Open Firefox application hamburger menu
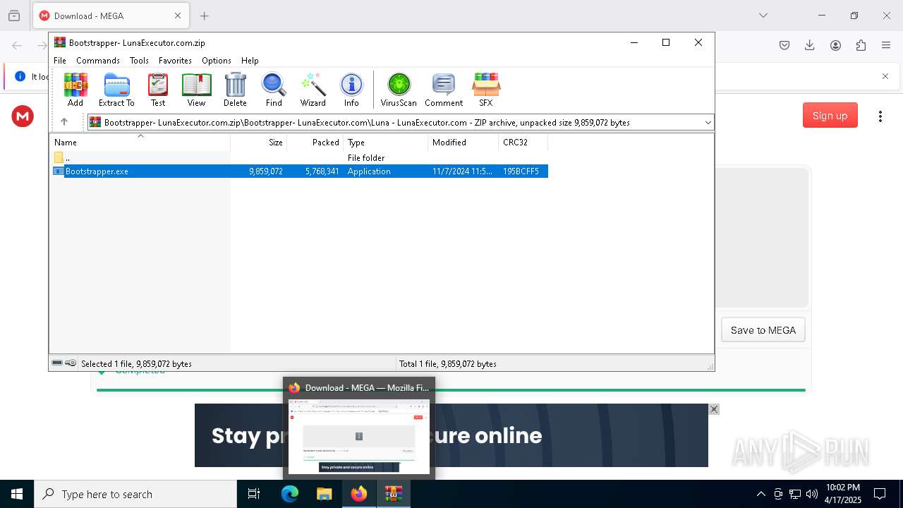 point(886,45)
